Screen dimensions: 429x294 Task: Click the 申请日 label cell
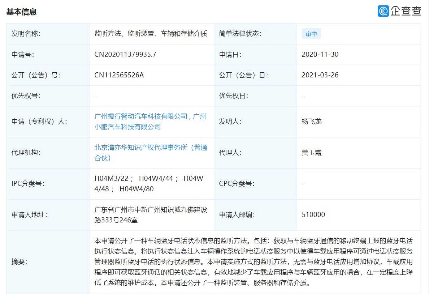click(255, 55)
